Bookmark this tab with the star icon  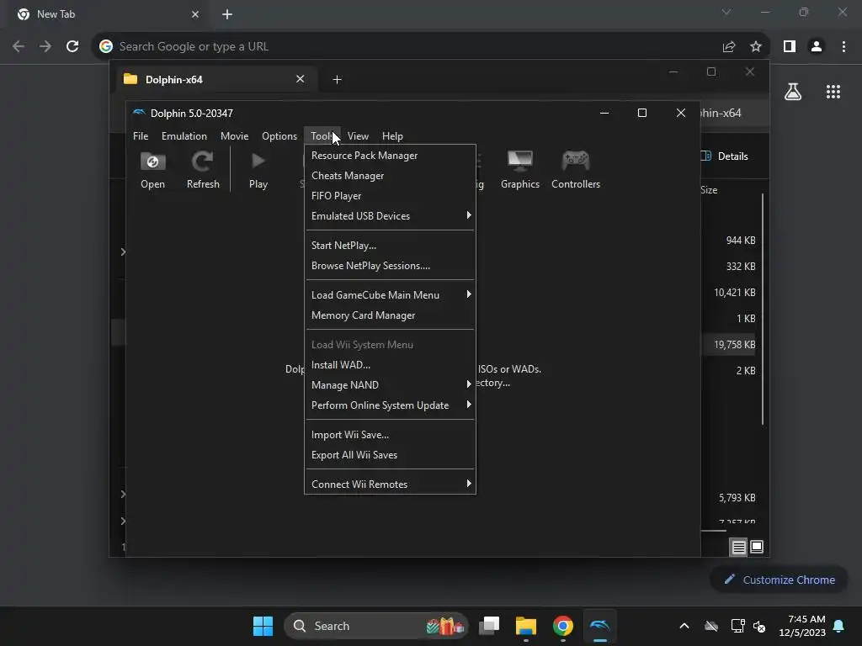pos(756,47)
